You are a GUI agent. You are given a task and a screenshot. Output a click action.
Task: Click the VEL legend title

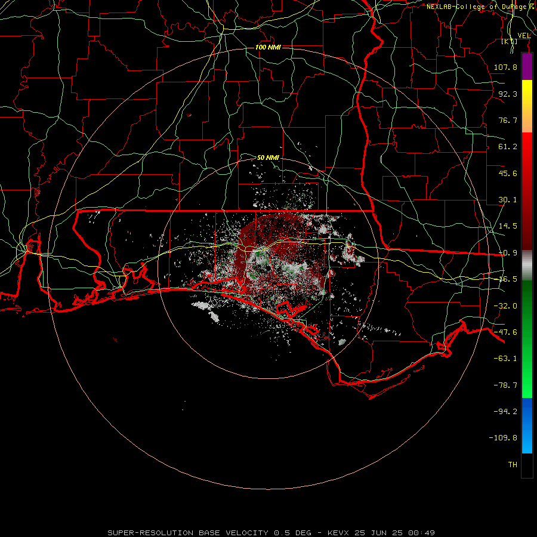tap(524, 35)
